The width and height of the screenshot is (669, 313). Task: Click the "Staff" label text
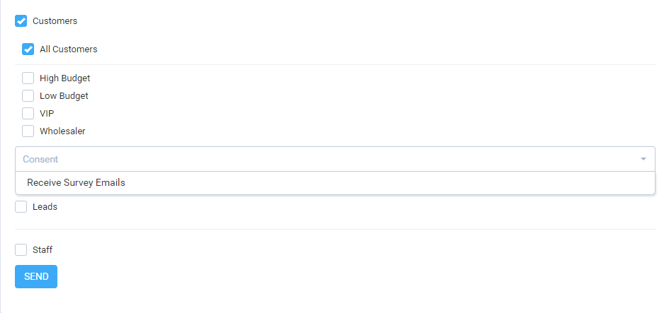click(43, 249)
